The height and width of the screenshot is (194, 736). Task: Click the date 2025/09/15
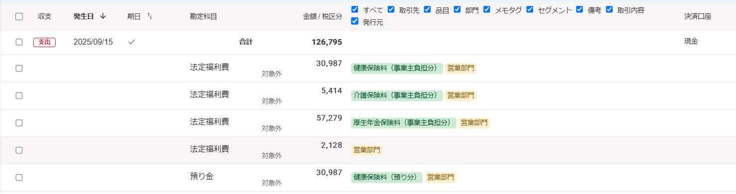tap(93, 42)
